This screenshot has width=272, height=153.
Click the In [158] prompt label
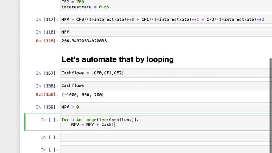(x=47, y=86)
